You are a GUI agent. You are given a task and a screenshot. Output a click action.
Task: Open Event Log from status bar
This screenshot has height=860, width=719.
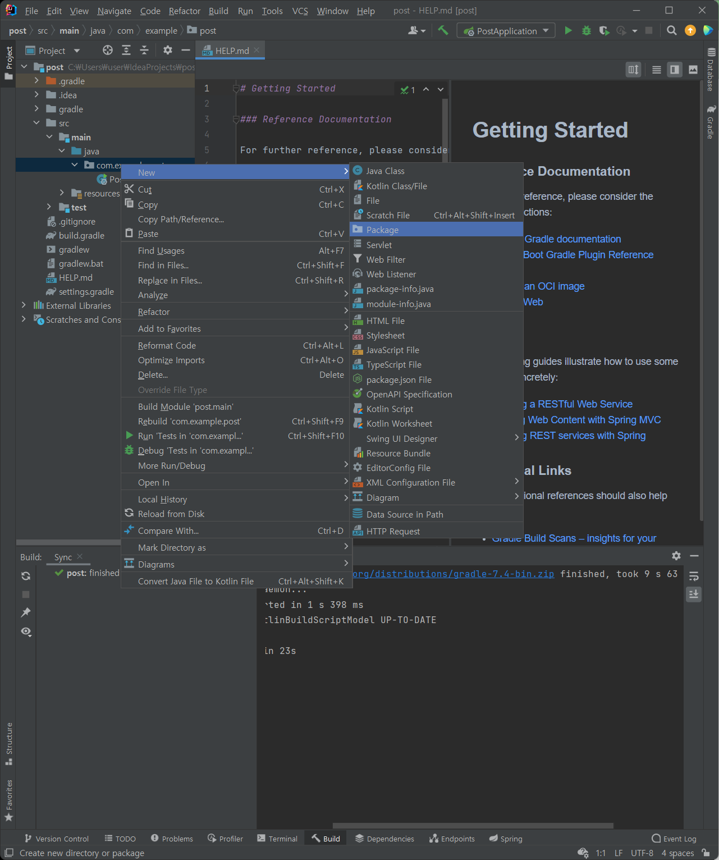(674, 839)
